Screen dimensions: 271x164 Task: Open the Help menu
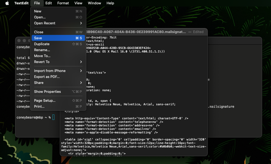[x=110, y=3]
